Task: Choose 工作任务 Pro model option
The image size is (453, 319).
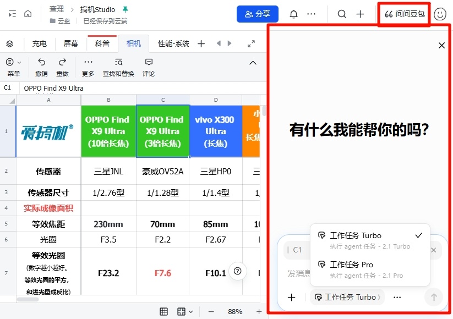Action: (370, 269)
